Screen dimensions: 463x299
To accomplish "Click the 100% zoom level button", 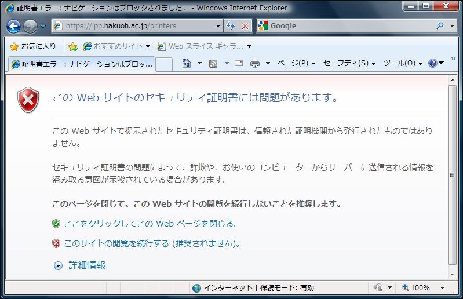I will 415,287.
